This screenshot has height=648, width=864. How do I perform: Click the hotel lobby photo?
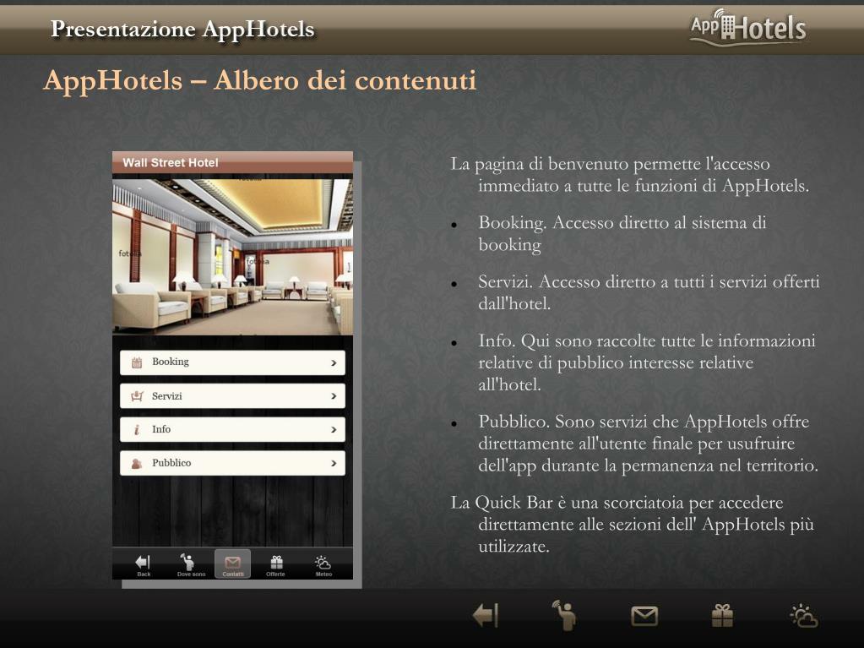coord(232,256)
